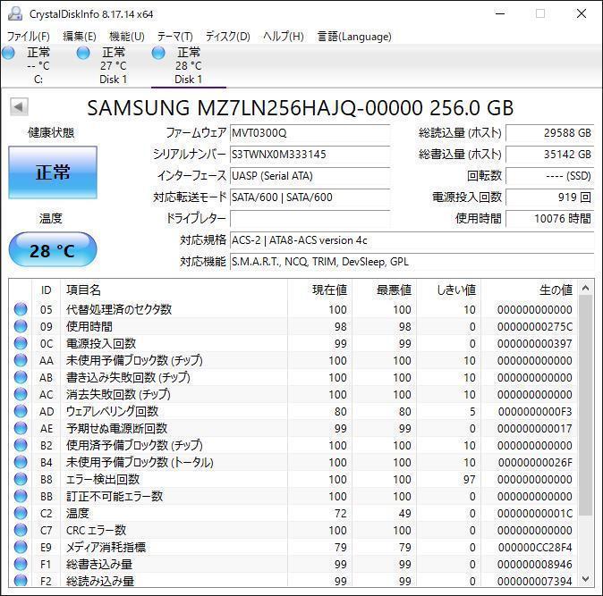Click status orb of attribute BB row
The height and width of the screenshot is (596, 603).
click(21, 496)
